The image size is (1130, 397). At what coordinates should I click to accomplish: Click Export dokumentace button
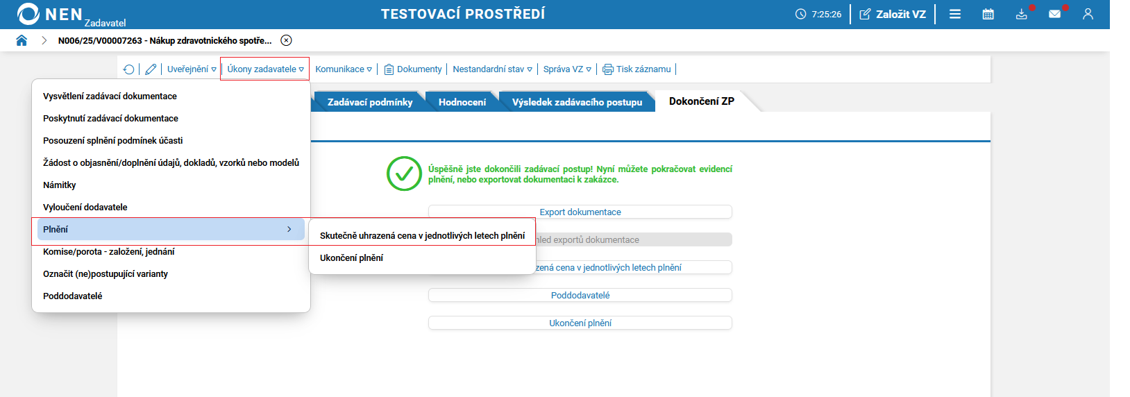point(580,212)
